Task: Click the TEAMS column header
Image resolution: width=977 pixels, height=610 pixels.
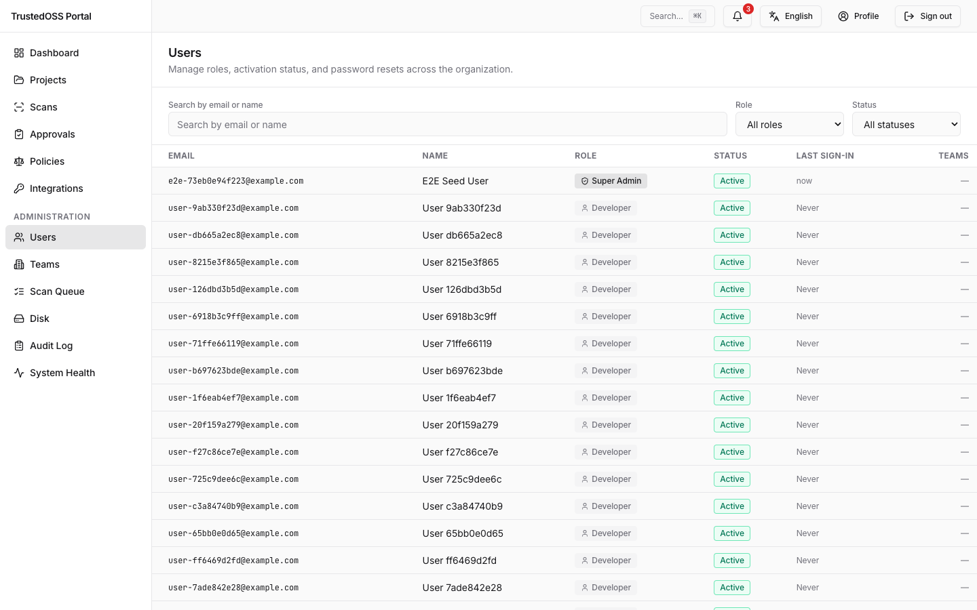Action: [953, 156]
